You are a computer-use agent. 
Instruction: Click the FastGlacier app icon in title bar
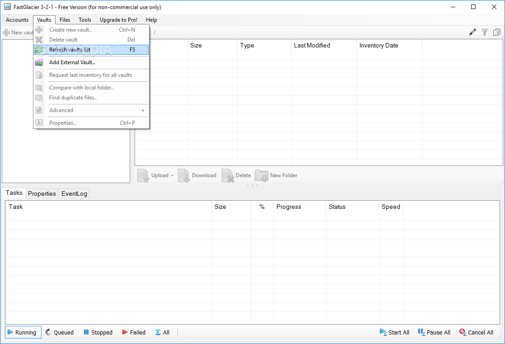click(7, 7)
